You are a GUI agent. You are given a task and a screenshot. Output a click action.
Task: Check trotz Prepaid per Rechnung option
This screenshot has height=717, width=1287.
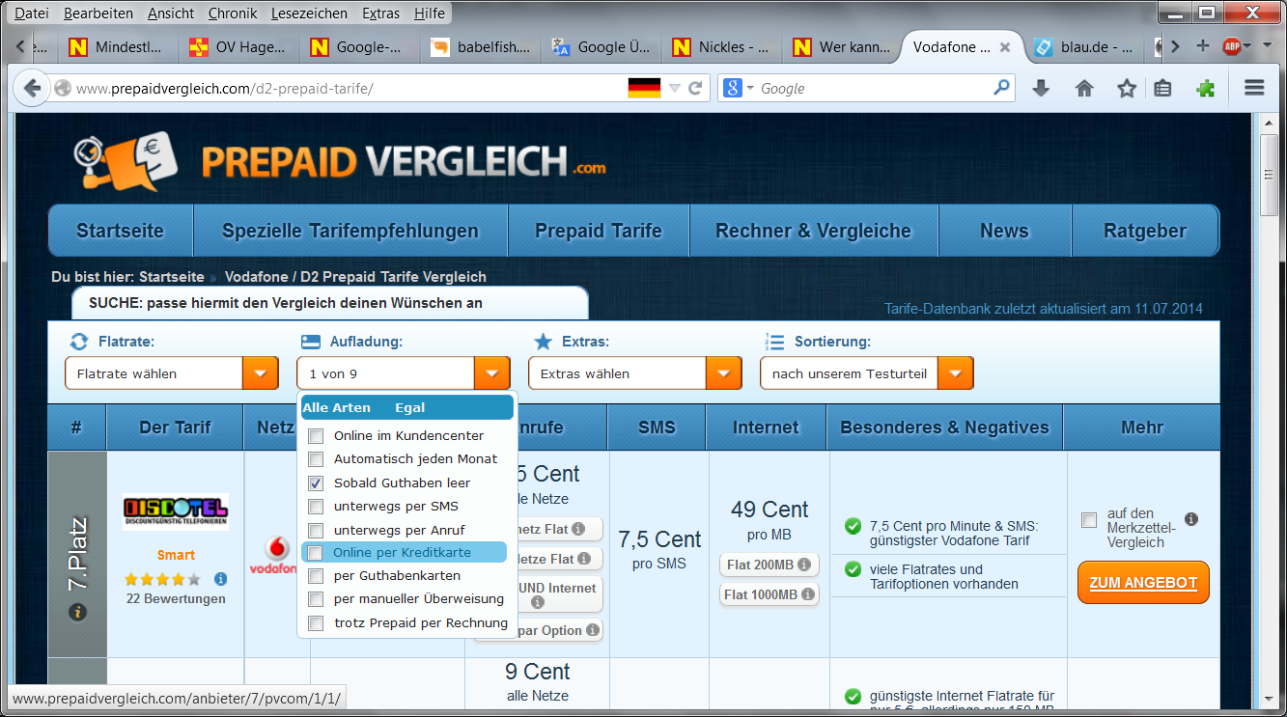[x=316, y=623]
